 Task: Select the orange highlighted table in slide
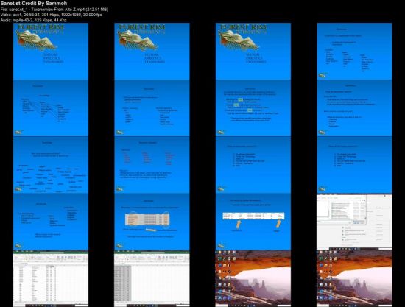[x=147, y=219]
